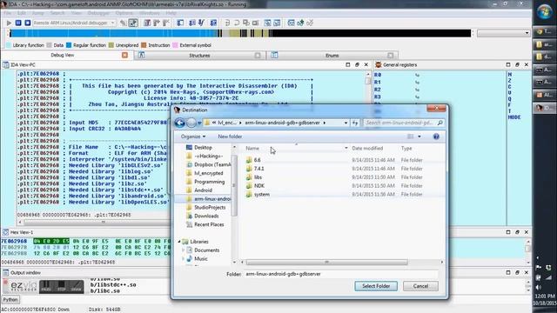The height and width of the screenshot is (313, 557).
Task: Expand the Documents library node
Action: point(184,250)
